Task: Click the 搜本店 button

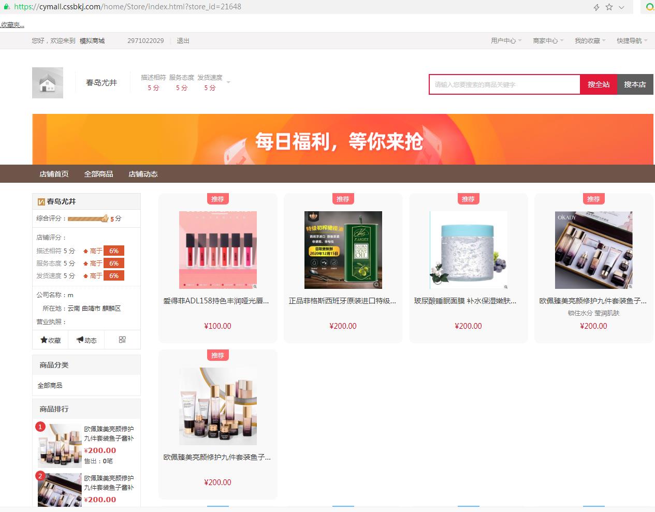Action: 635,84
